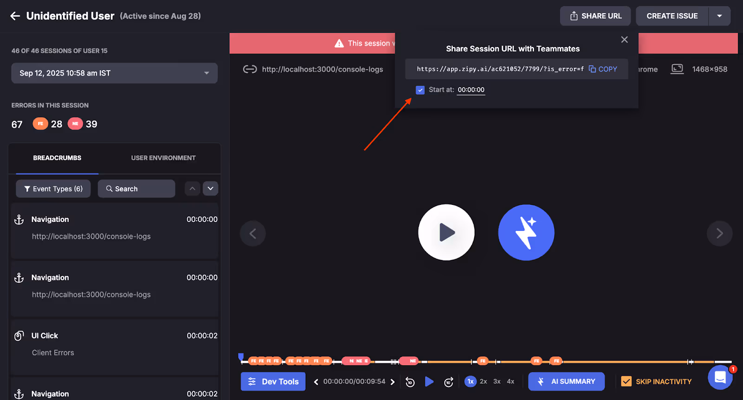The width and height of the screenshot is (743, 400).
Task: Open the AI SUMMARY
Action: click(567, 381)
